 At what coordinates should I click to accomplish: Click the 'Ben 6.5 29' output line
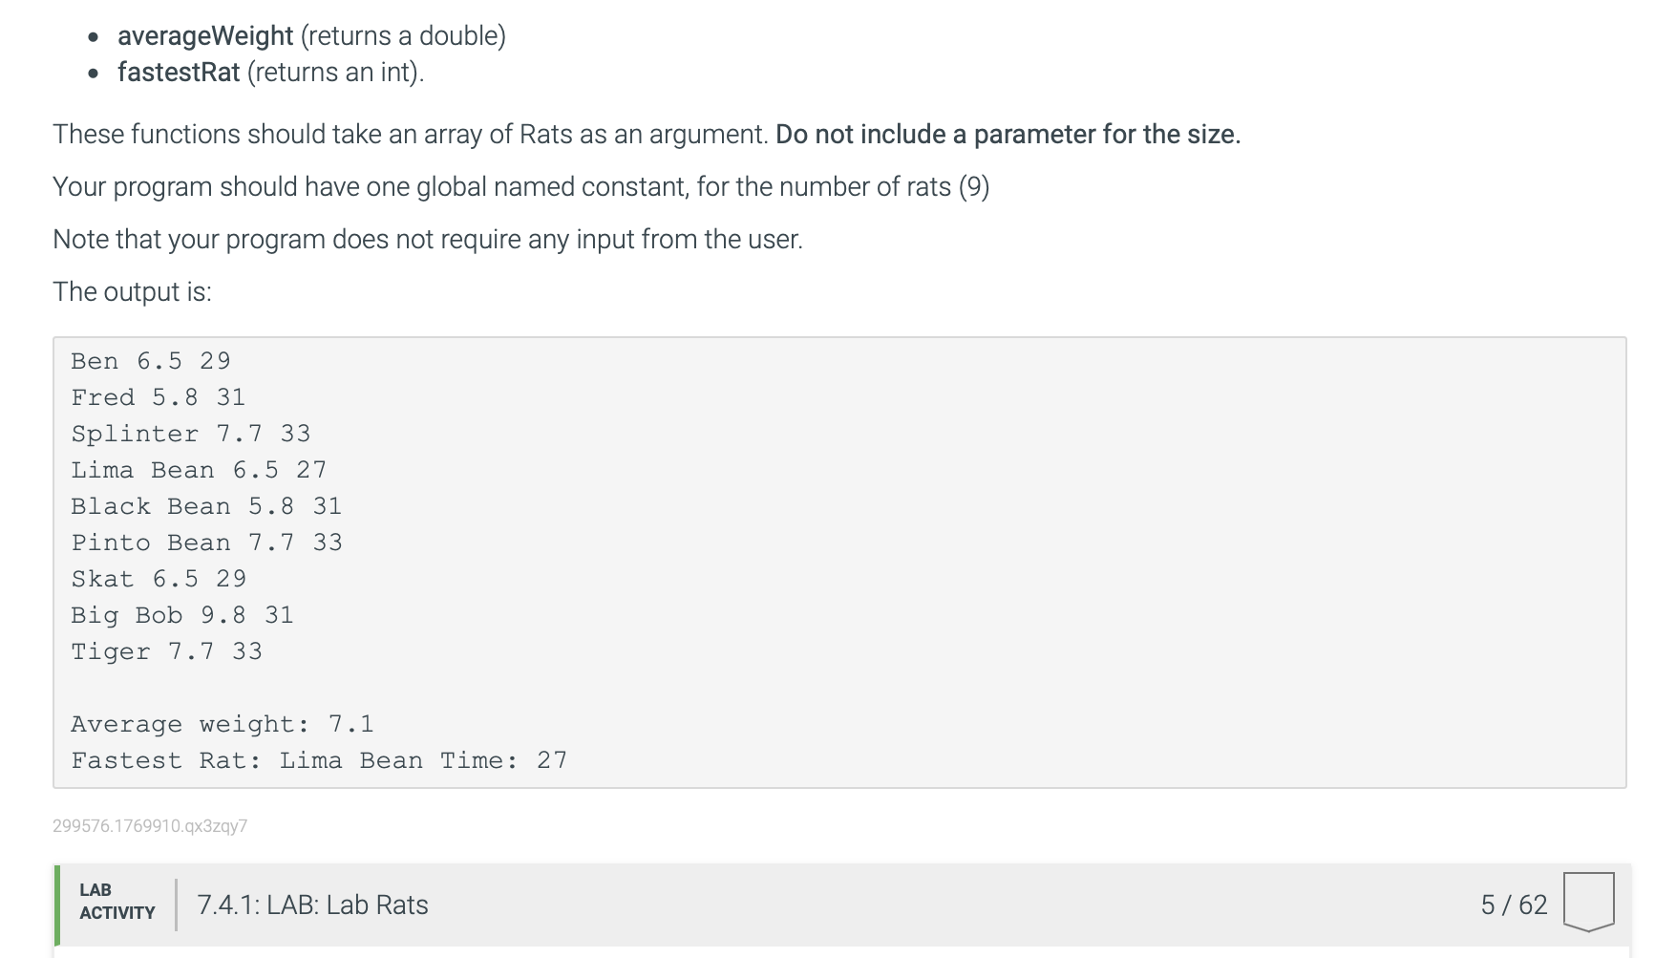coord(151,361)
